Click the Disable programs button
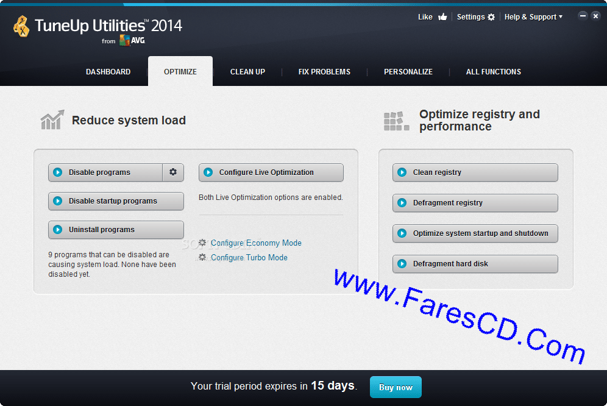 [105, 172]
